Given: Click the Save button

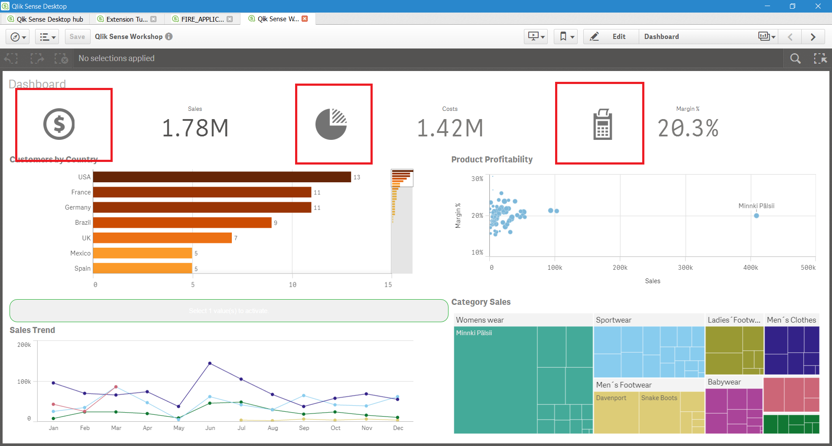Looking at the screenshot, I should pos(77,36).
